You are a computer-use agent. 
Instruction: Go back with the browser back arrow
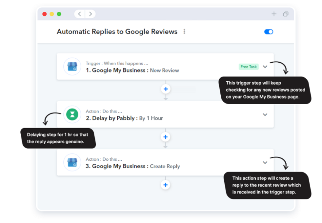click(x=80, y=14)
